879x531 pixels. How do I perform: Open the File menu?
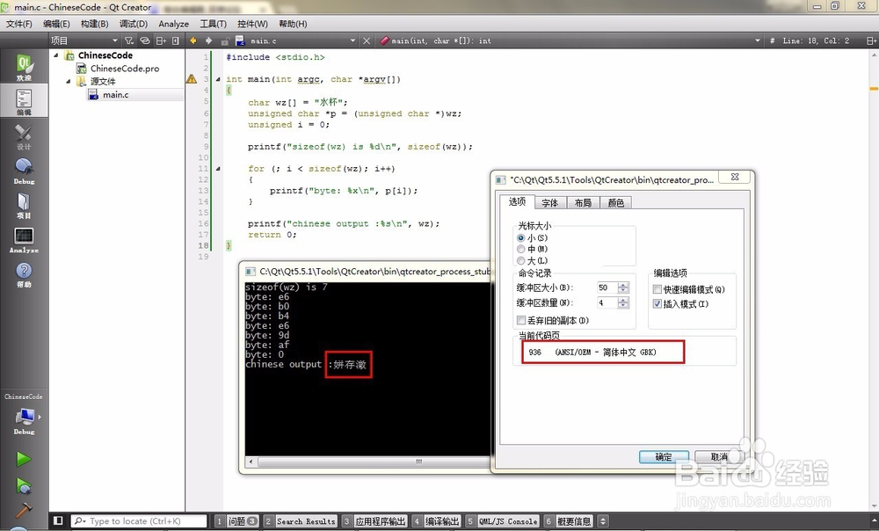click(x=19, y=24)
